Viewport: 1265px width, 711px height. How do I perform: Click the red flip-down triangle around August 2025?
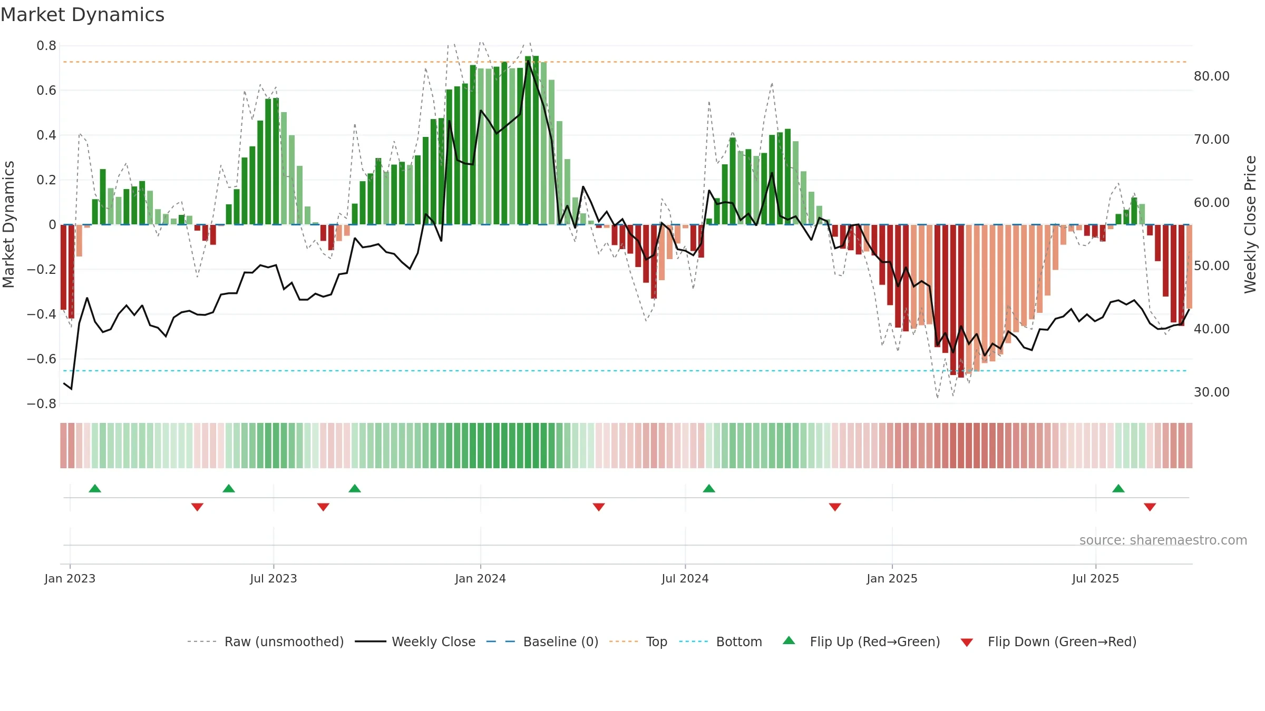point(1150,507)
